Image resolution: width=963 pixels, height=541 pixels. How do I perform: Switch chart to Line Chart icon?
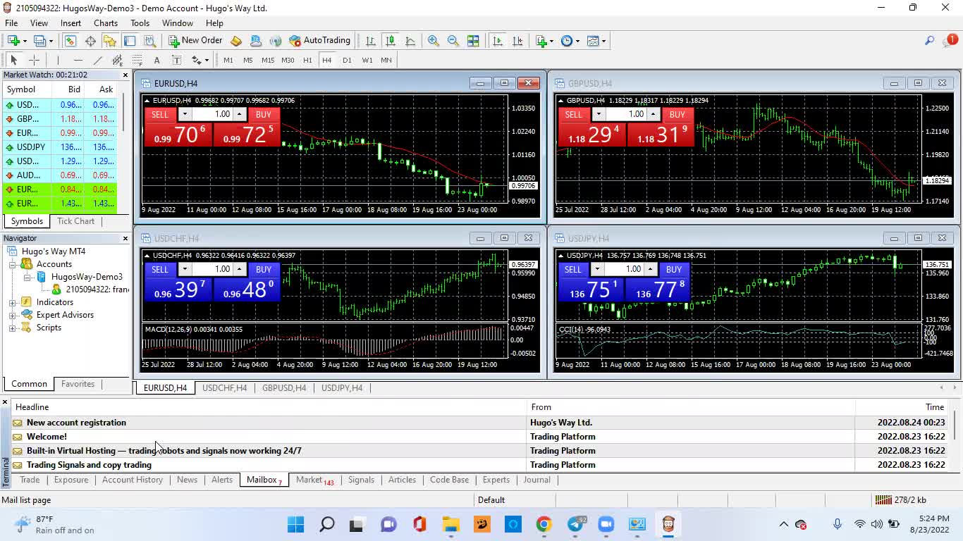point(410,41)
